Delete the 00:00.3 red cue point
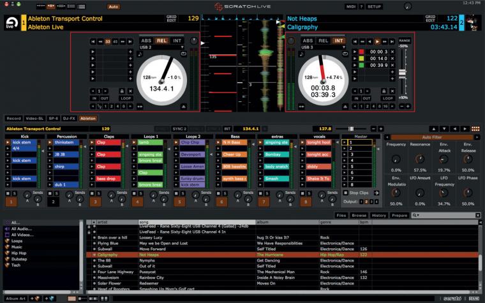This screenshot has height=303, width=485. (392, 52)
